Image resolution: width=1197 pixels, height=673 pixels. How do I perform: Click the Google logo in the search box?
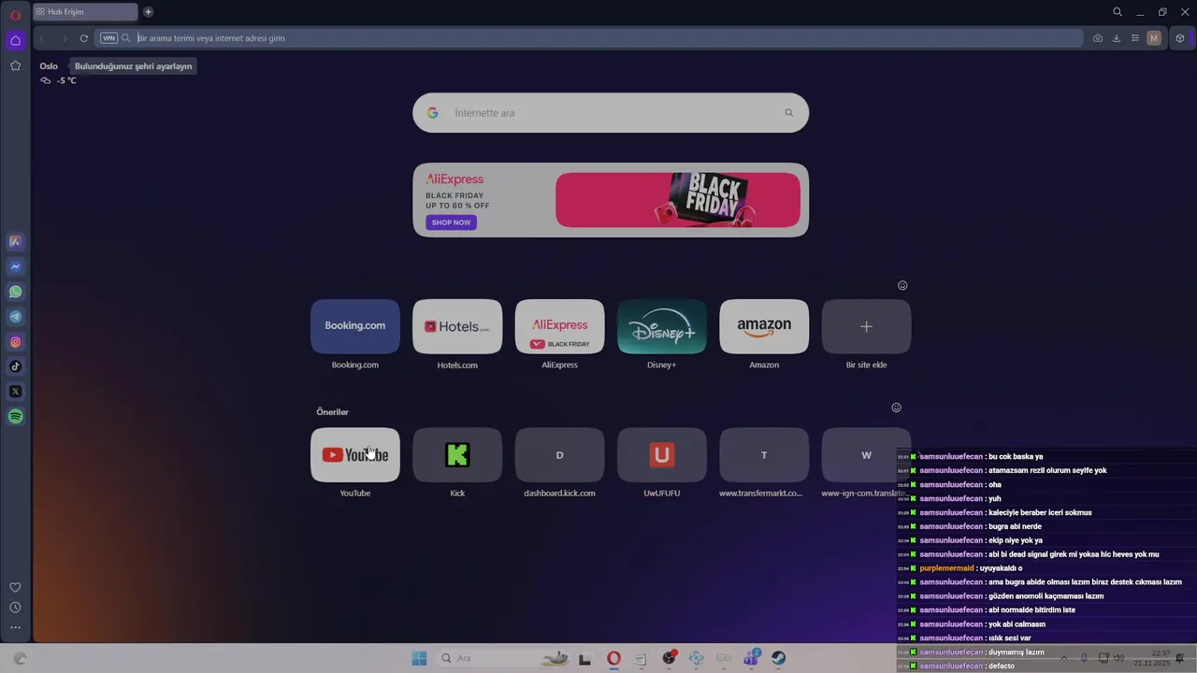point(432,113)
